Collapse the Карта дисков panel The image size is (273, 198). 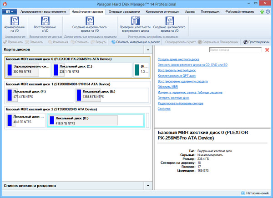click(x=148, y=49)
